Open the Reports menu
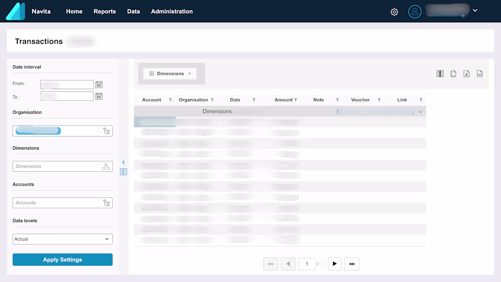The height and width of the screenshot is (282, 501). [x=104, y=11]
